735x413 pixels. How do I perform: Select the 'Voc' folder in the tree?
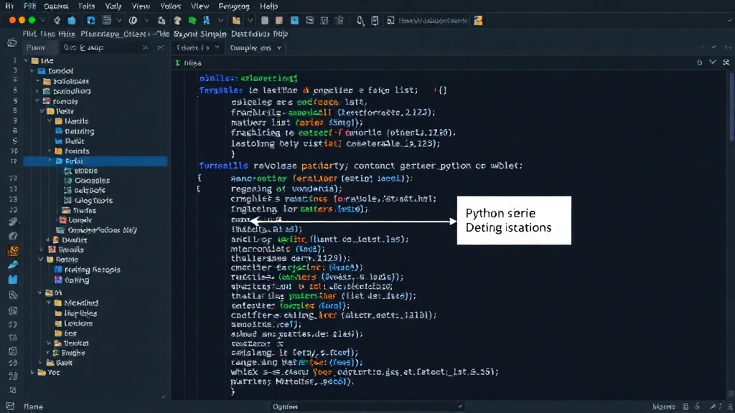pyautogui.click(x=49, y=373)
